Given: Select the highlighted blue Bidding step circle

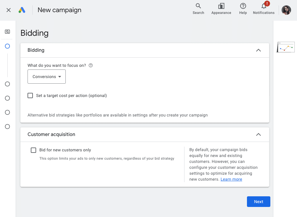Looking at the screenshot, I should pyautogui.click(x=7, y=46).
